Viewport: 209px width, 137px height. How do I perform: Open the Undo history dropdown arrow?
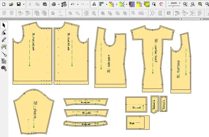(78, 4)
